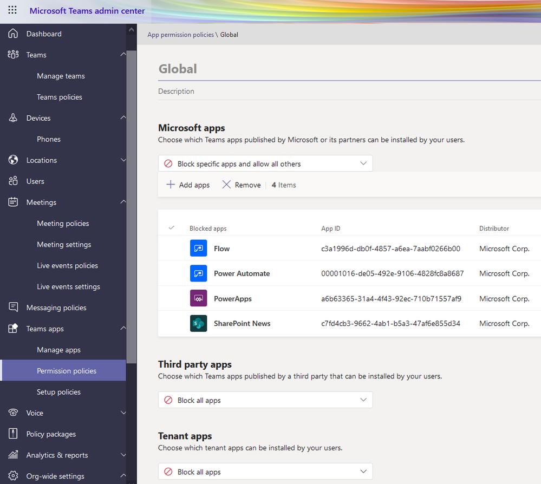The width and height of the screenshot is (541, 484).
Task: Click the Dashboard home icon
Action: (13, 34)
